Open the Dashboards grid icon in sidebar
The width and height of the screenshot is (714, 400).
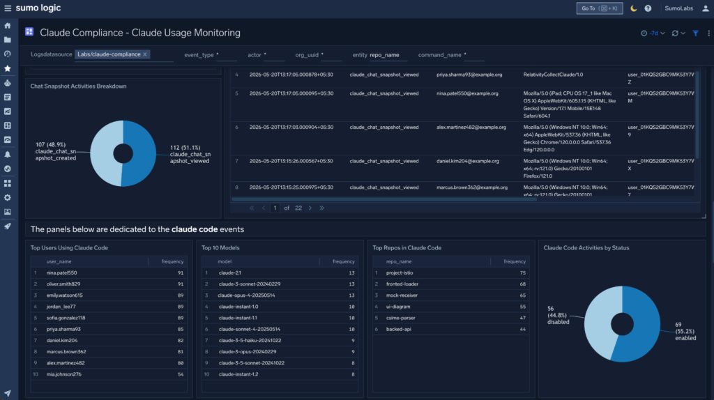click(8, 125)
